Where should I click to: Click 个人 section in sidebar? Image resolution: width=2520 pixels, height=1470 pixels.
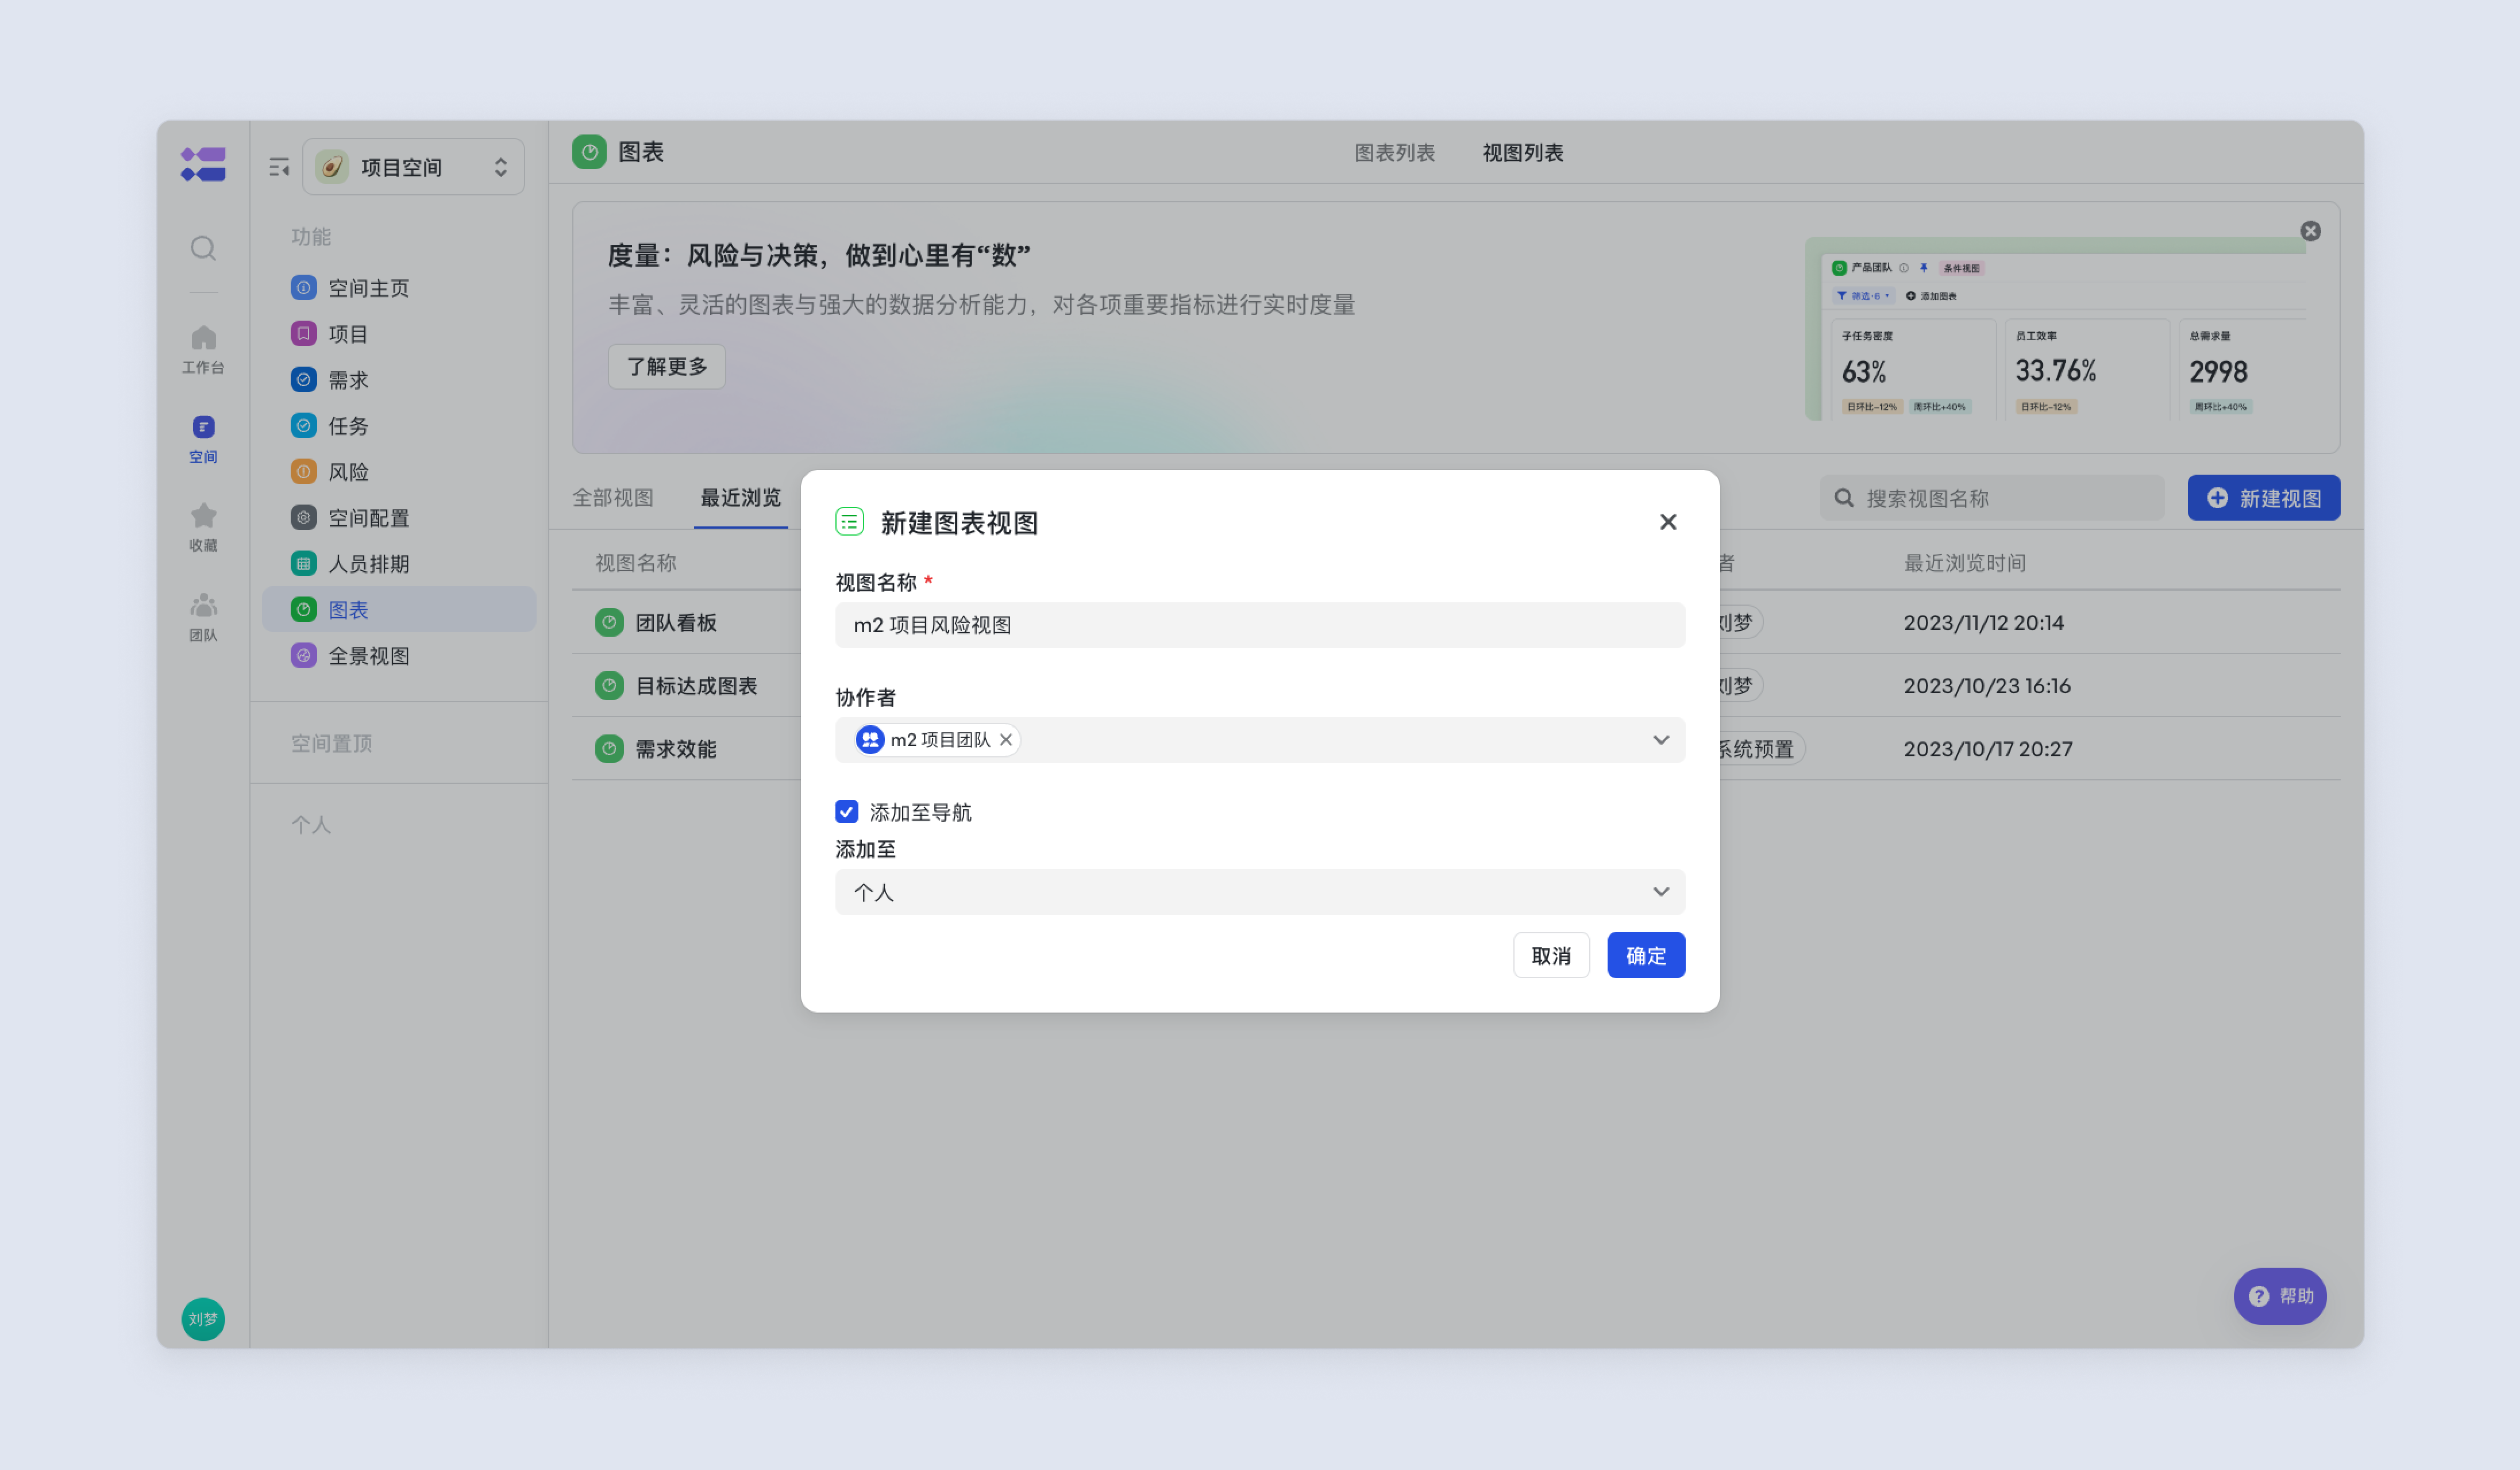pyautogui.click(x=311, y=825)
